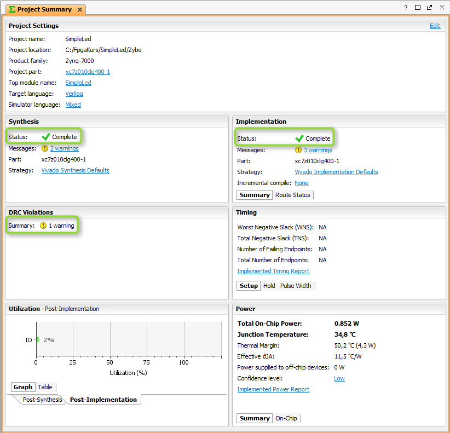Viewport: 450px width, 433px height.
Task: Open the Route Status tab
Action: click(x=292, y=195)
